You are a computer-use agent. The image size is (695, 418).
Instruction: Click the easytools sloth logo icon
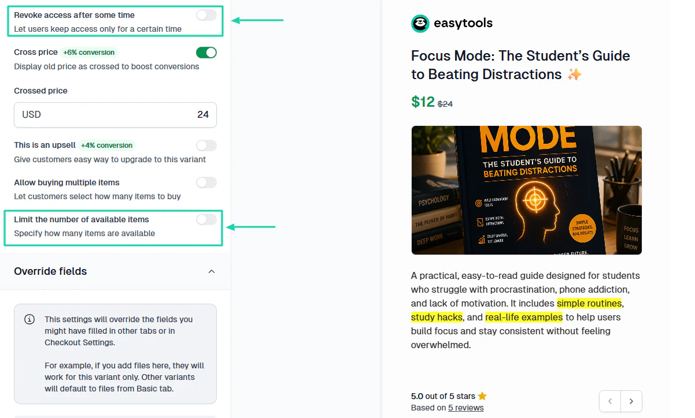click(x=420, y=24)
